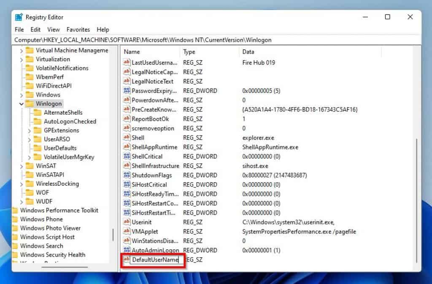The height and width of the screenshot is (284, 432).
Task: Select the AutoLogonChecked key
Action: [70, 122]
